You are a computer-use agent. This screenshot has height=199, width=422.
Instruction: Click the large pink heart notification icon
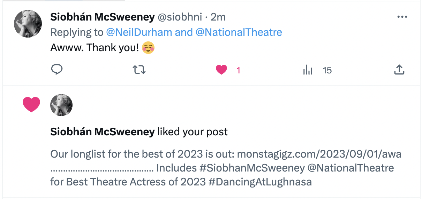point(31,104)
